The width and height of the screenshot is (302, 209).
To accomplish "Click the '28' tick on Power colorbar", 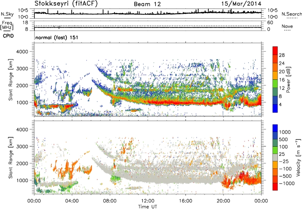I will pos(282,55).
